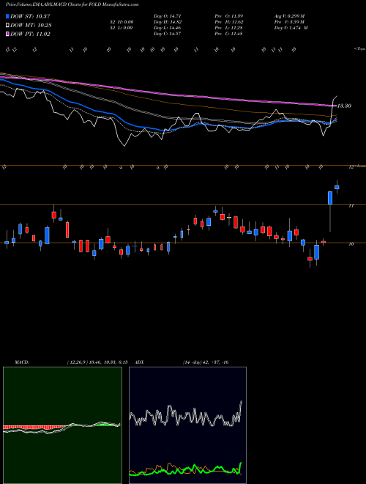Click the white DOW MT legend swatch
The height and width of the screenshot is (484, 366).
coord(7,26)
